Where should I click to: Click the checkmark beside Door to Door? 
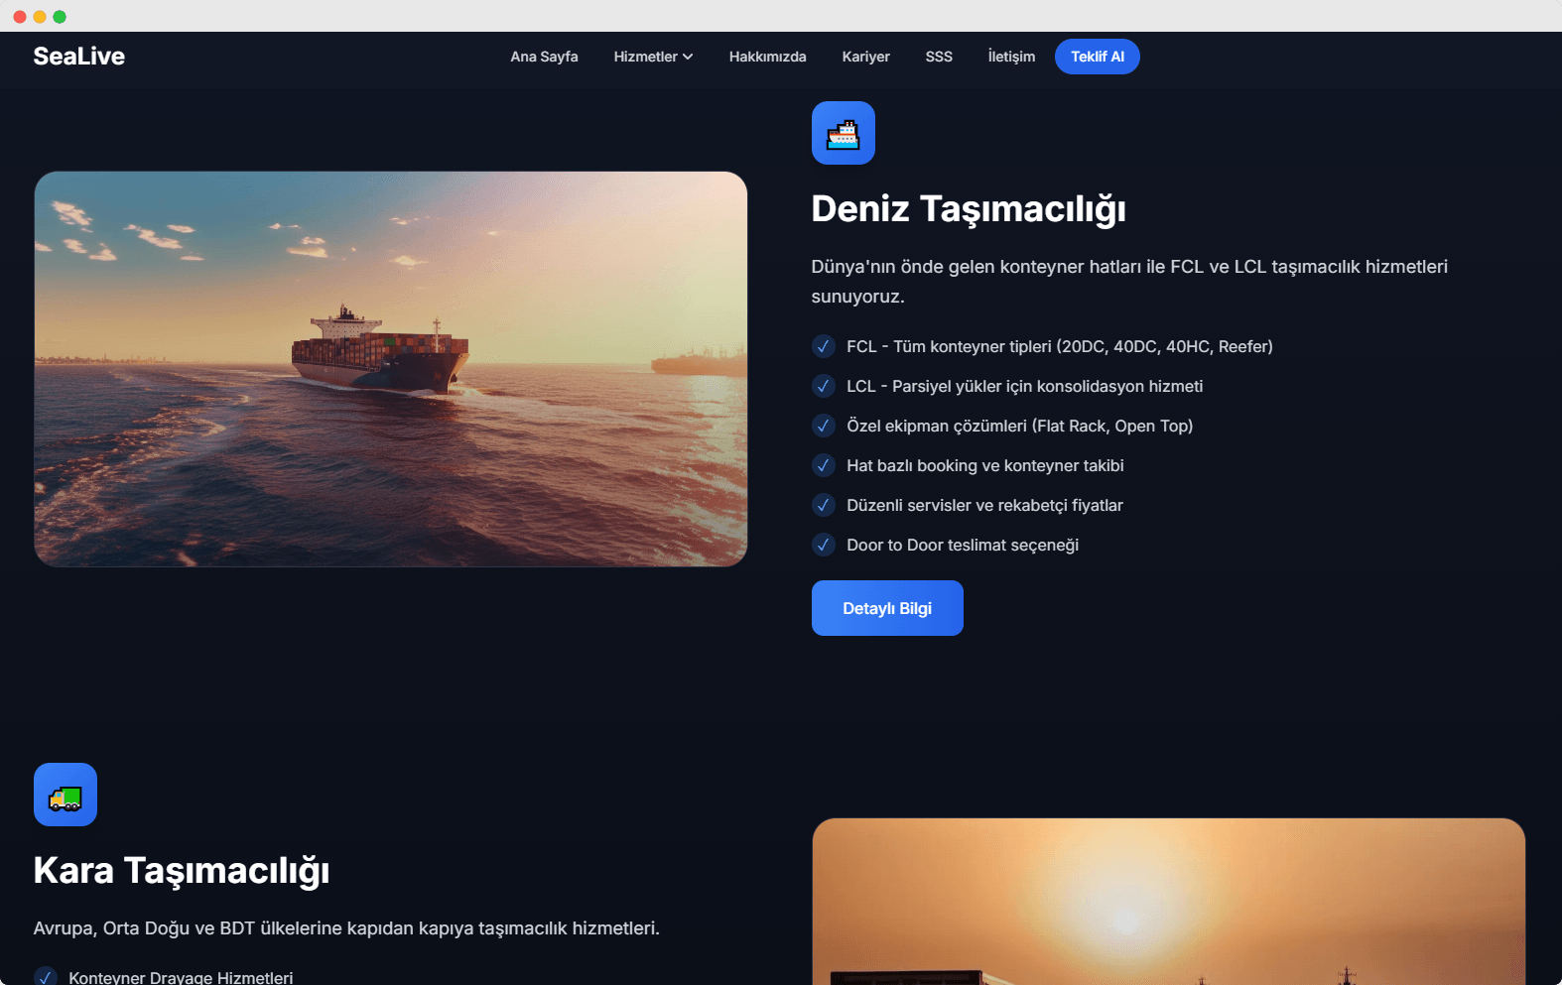[x=824, y=545]
